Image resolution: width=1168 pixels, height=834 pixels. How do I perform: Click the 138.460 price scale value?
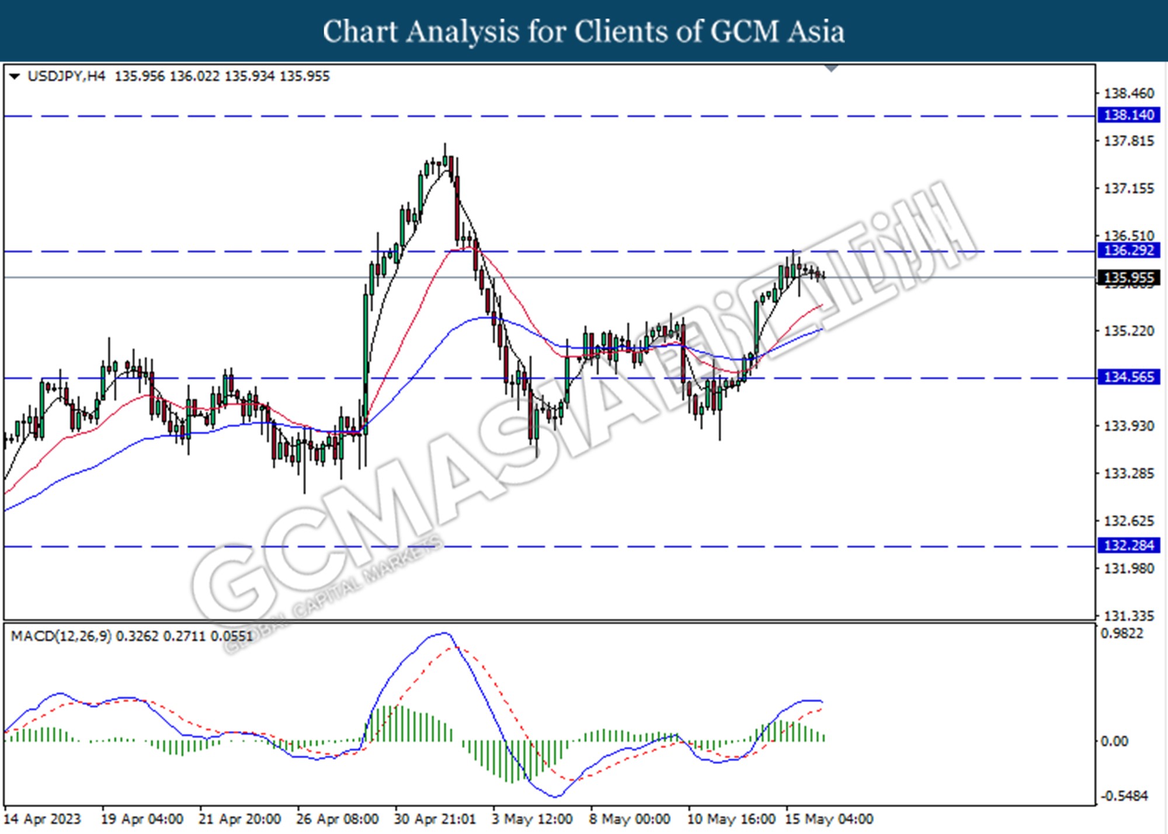tap(1129, 93)
